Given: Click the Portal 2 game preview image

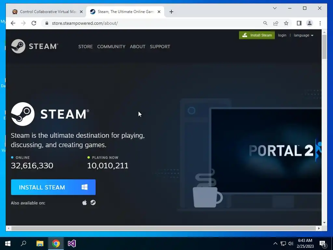Looking at the screenshot, I should click(x=266, y=150).
